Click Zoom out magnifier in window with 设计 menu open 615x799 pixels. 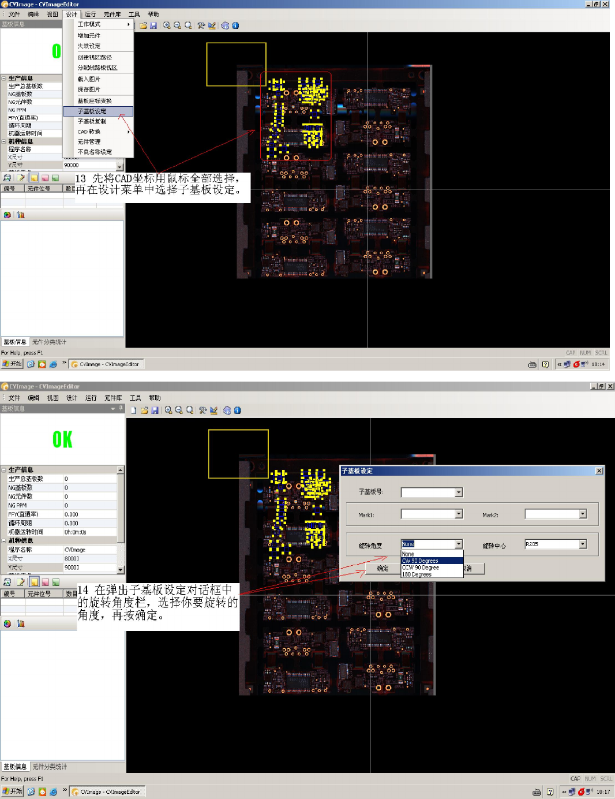click(177, 25)
